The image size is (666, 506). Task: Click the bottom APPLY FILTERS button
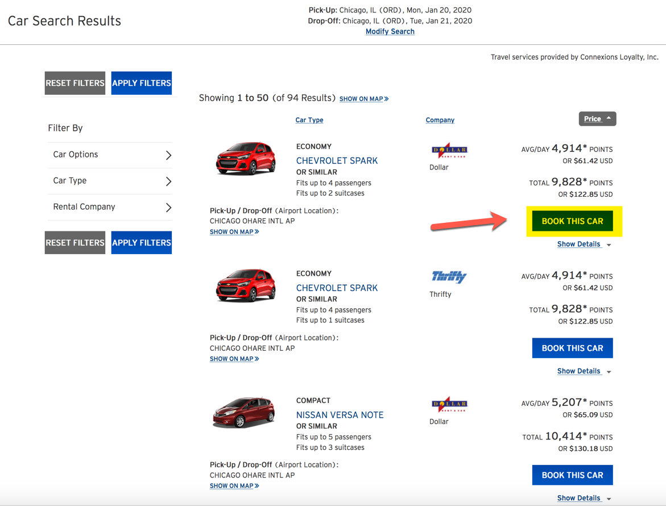[142, 243]
